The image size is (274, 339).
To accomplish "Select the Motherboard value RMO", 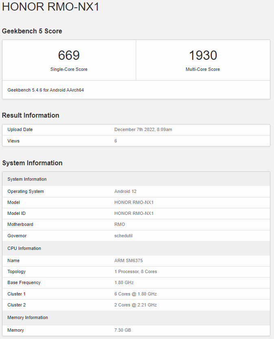I will 120,224.
